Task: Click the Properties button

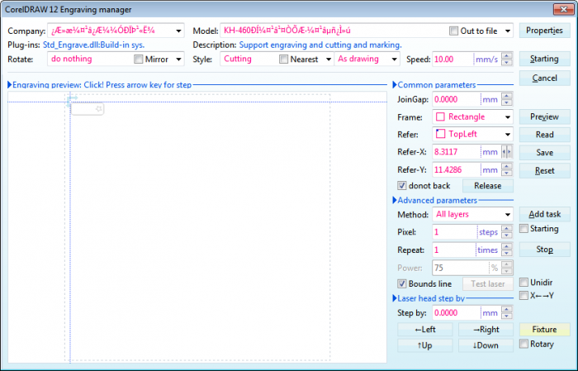Action: tap(544, 31)
